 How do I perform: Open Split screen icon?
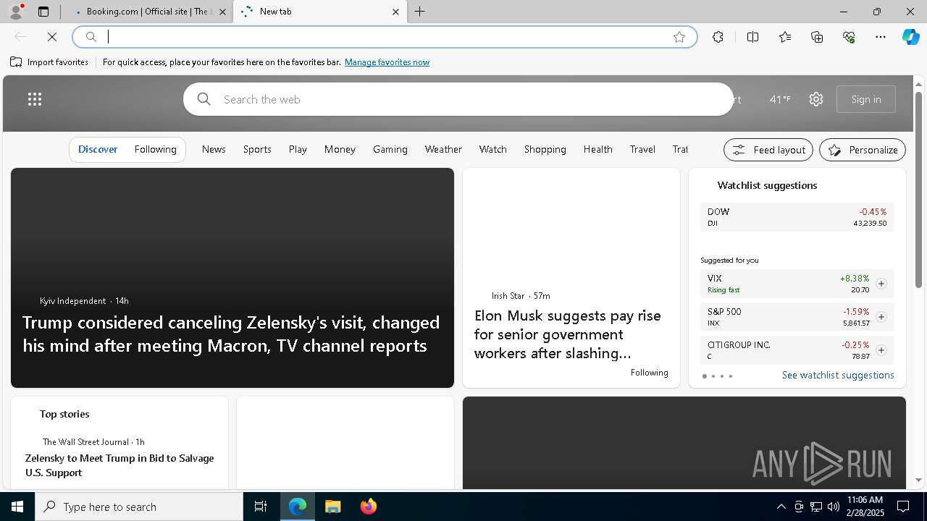(752, 37)
